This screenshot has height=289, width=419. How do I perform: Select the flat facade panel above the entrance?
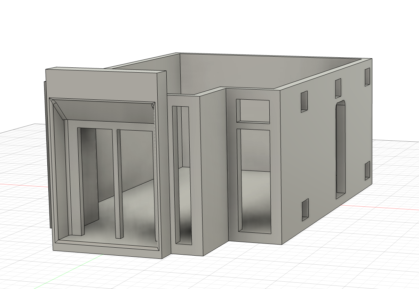coord(102,84)
